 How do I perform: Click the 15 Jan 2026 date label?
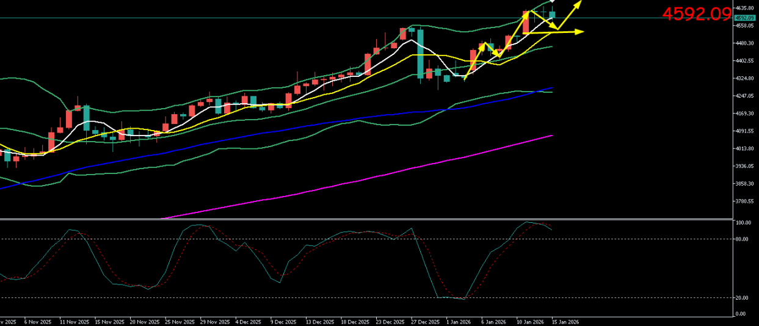tap(565, 321)
